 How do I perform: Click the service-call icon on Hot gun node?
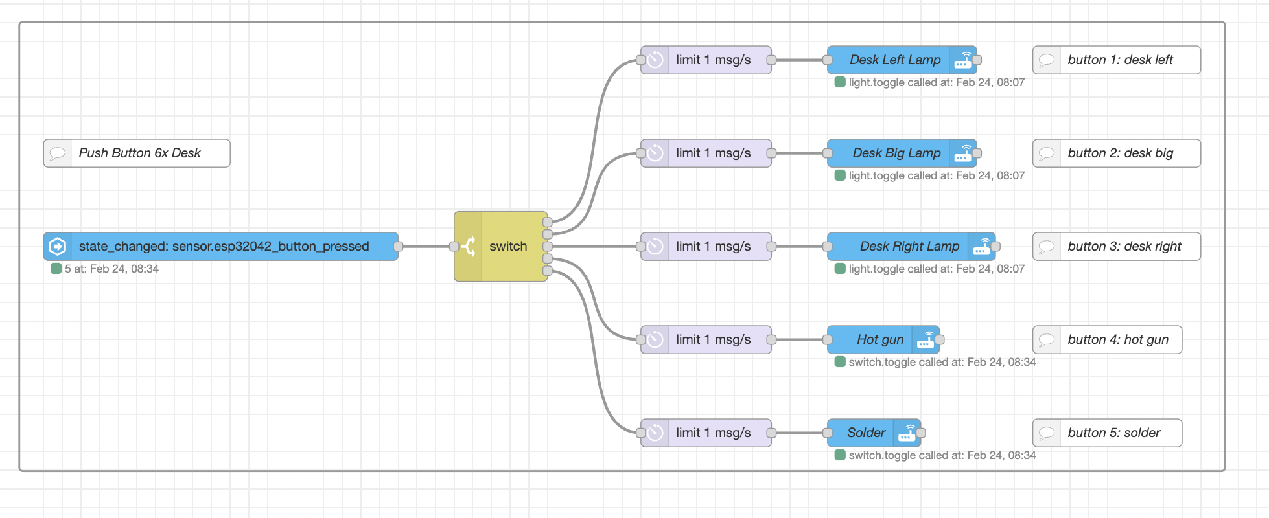pos(926,339)
